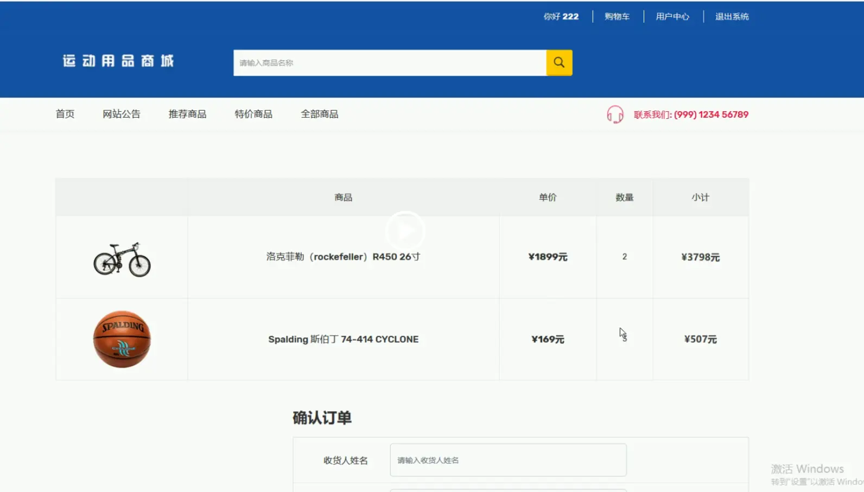Open the 购物车 link
This screenshot has width=864, height=492.
pyautogui.click(x=617, y=16)
